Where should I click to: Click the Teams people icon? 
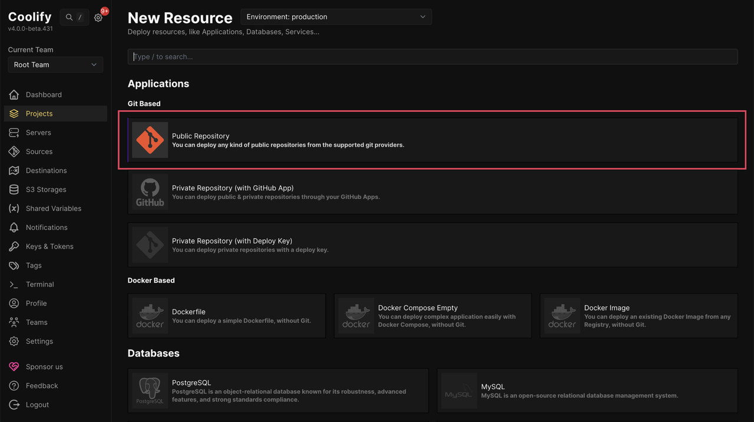point(14,322)
